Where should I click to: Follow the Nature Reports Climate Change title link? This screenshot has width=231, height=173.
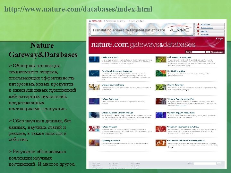[117, 113]
